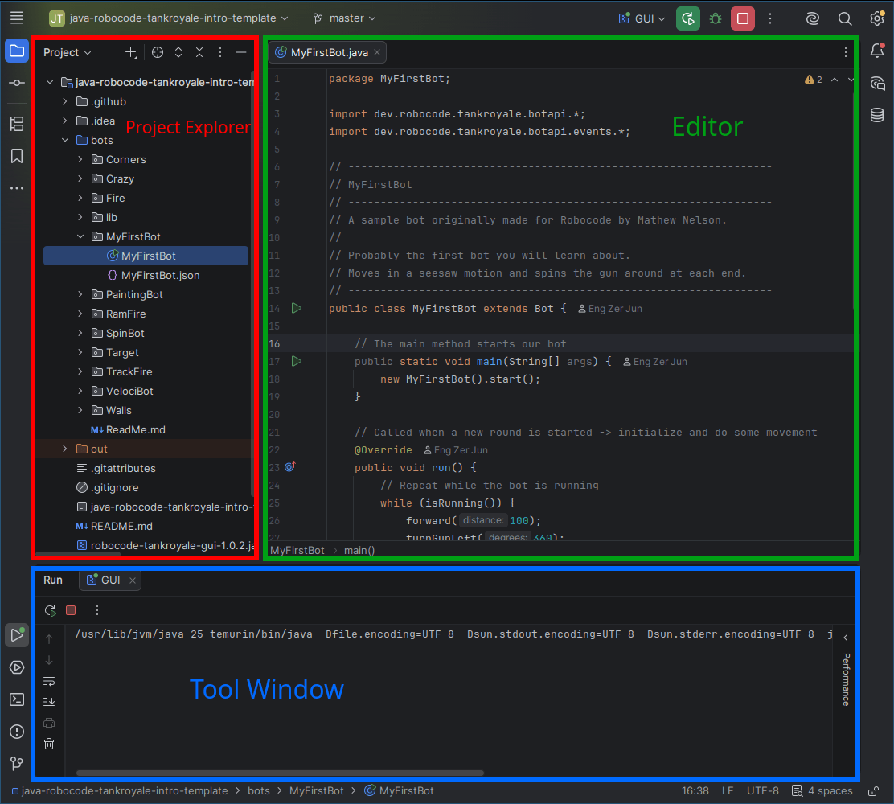Open Search Everywhere magnifier
The image size is (894, 804).
pyautogui.click(x=845, y=18)
